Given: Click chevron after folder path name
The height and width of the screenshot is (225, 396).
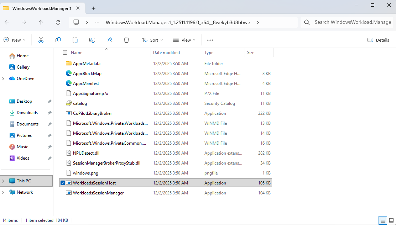Looking at the screenshot, I should (x=258, y=22).
